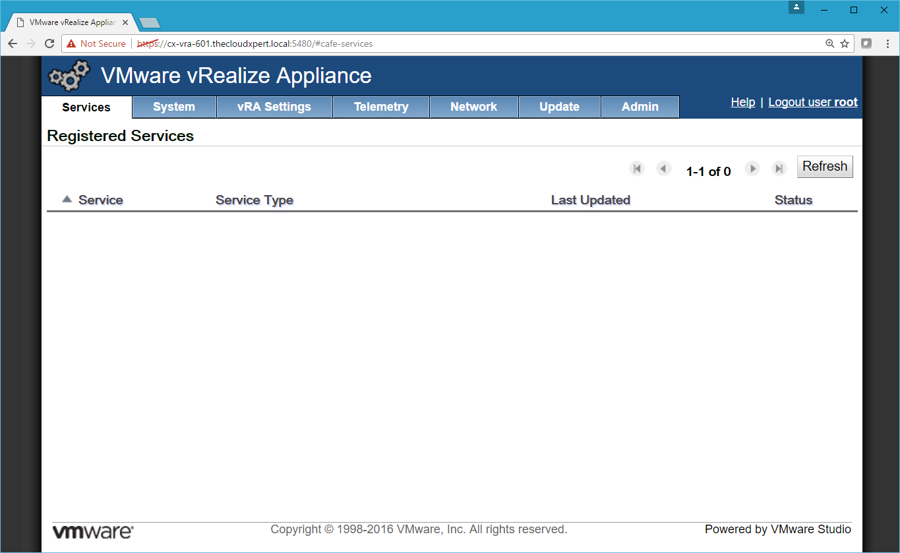
Task: Open the Help link
Action: (742, 102)
